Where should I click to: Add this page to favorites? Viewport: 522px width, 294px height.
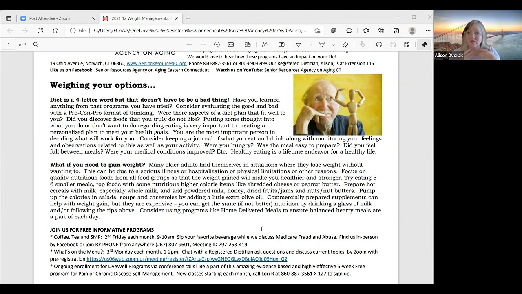click(317, 31)
